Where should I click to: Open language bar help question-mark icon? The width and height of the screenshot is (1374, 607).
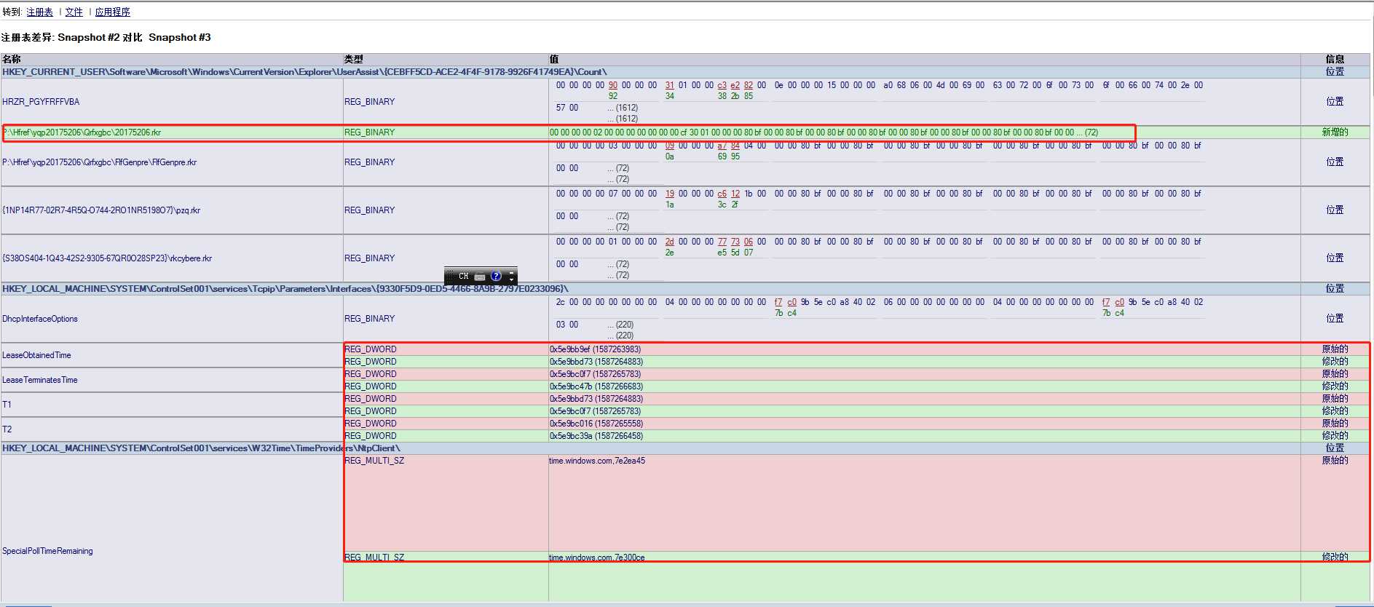point(497,277)
